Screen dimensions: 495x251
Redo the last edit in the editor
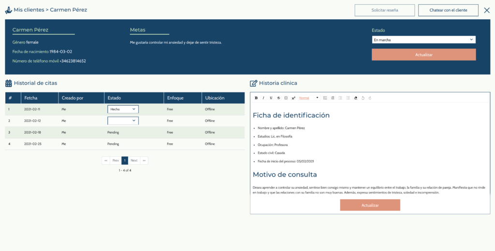[x=370, y=98]
